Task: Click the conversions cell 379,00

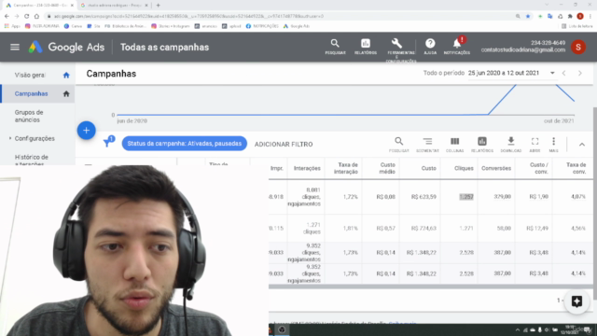Action: [502, 197]
